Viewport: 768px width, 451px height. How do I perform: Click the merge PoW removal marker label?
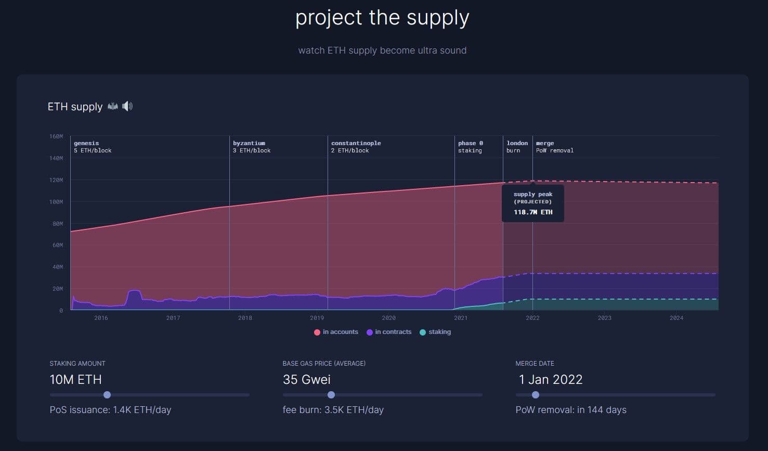click(554, 147)
